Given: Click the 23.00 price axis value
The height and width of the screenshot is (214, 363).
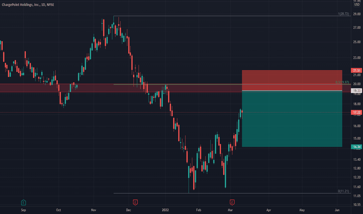Looking at the screenshot, I should [357, 58].
